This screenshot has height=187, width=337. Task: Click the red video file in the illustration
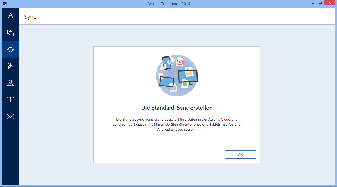(180, 62)
